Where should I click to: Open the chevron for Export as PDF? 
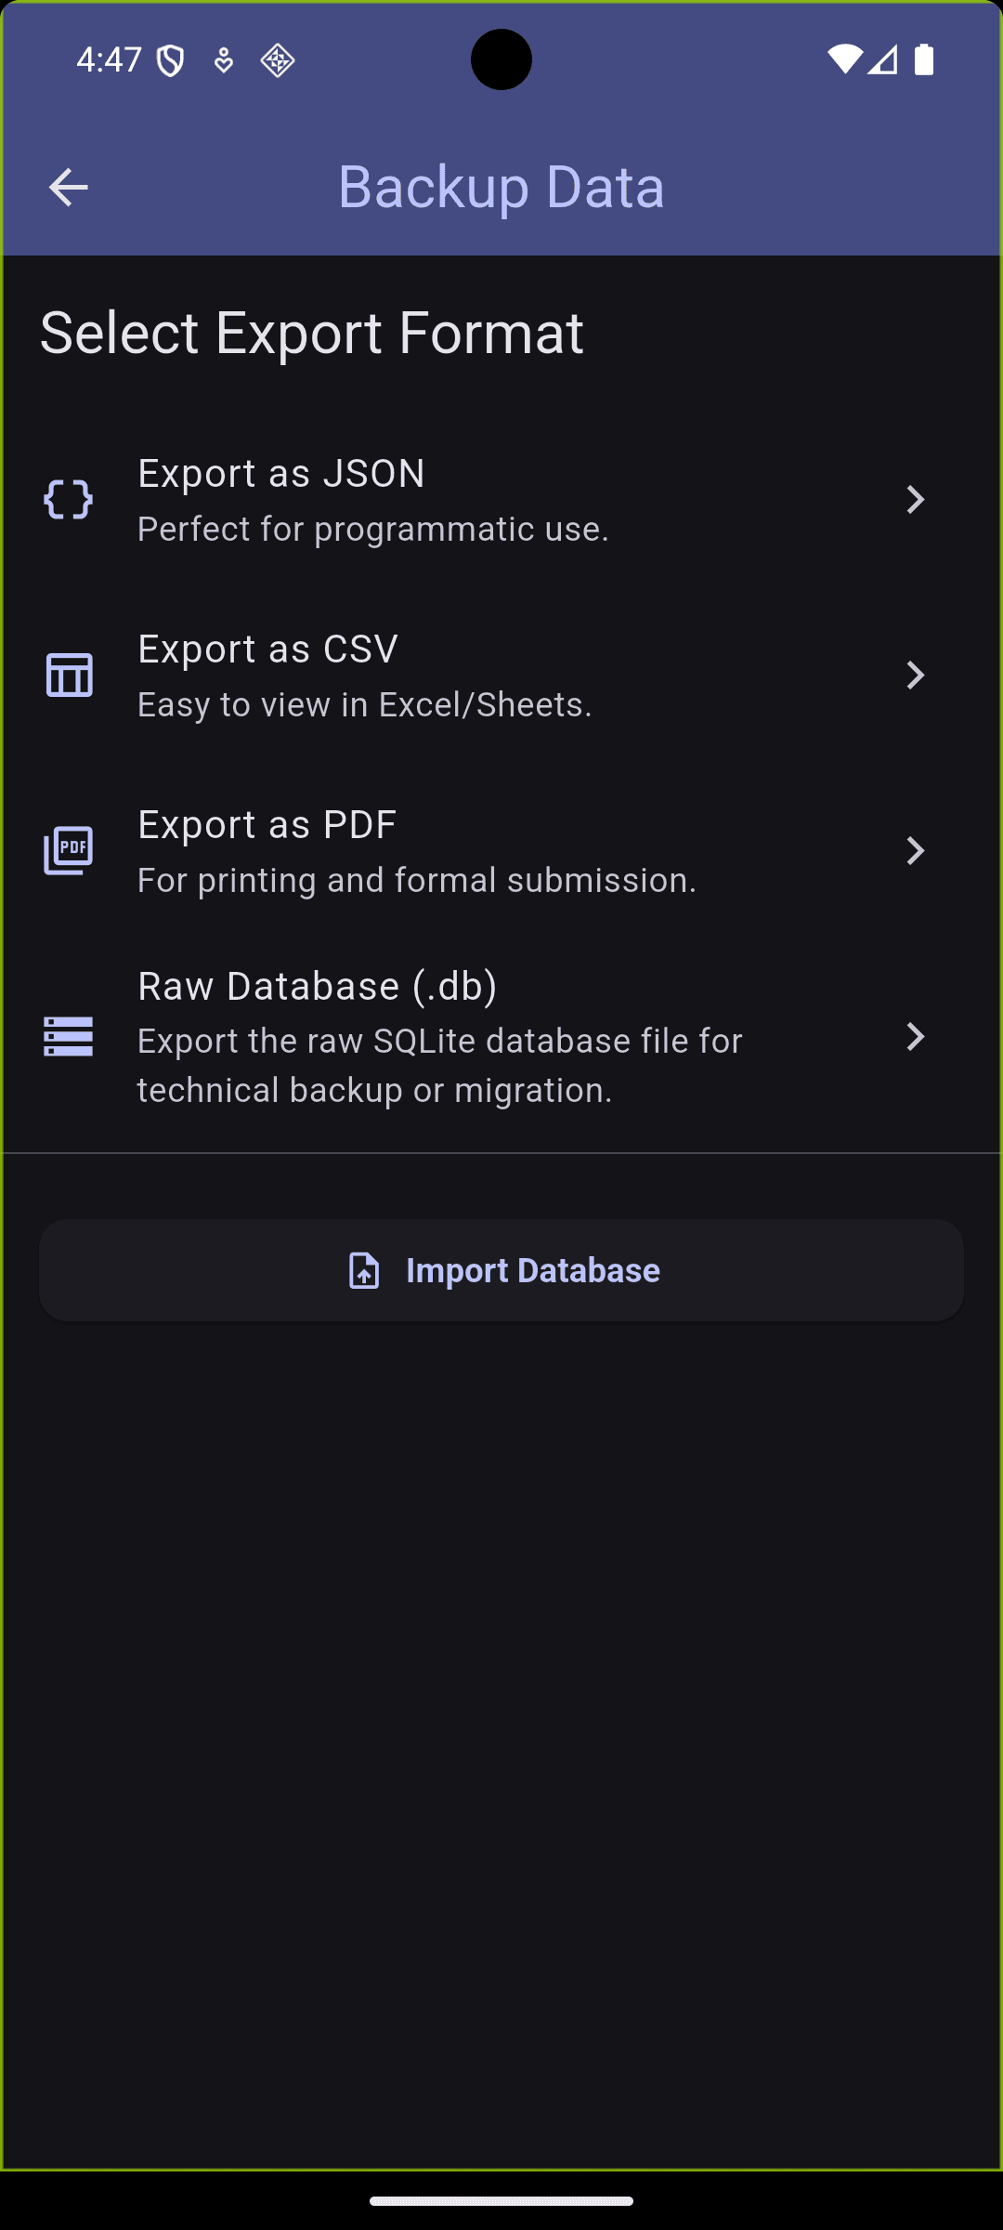(x=916, y=851)
